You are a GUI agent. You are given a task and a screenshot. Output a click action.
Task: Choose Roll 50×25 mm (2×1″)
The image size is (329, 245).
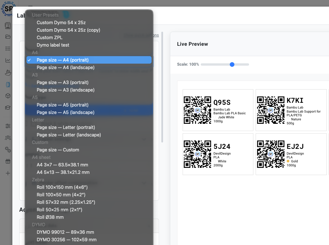[89, 210]
